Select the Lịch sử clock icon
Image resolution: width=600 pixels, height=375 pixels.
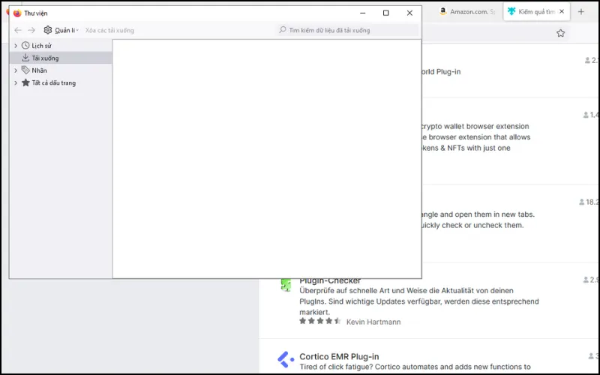click(25, 46)
